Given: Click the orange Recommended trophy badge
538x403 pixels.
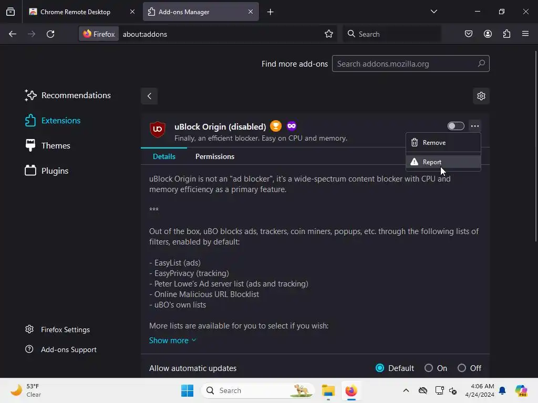Looking at the screenshot, I should [x=275, y=126].
